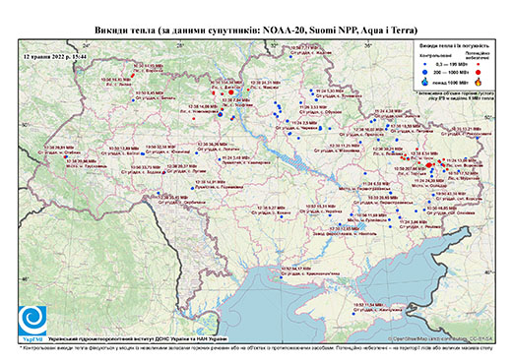This screenshot has height=362, width=512.
Task: Click the date stamp 12 травня 2022
Action: point(55,56)
